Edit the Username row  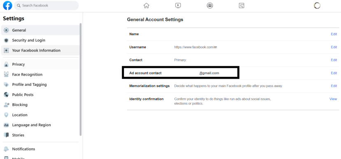click(334, 47)
